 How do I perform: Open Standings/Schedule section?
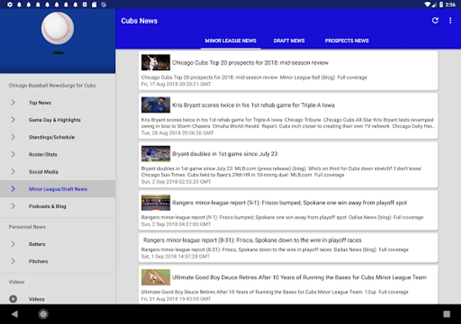click(x=58, y=137)
